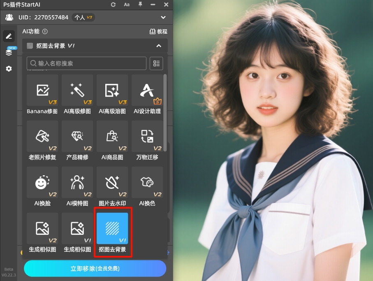
Task: Expand the UID account details chevron
Action: click(x=163, y=17)
